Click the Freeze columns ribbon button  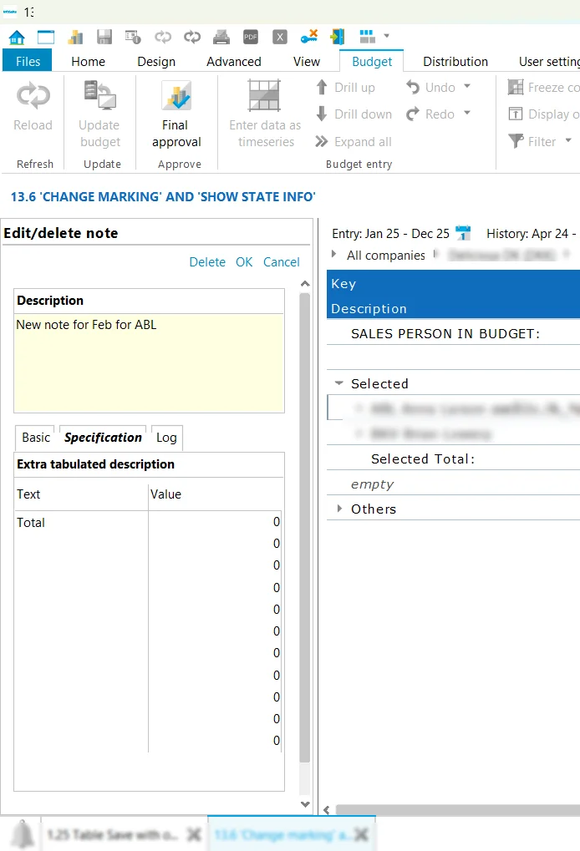pos(543,88)
